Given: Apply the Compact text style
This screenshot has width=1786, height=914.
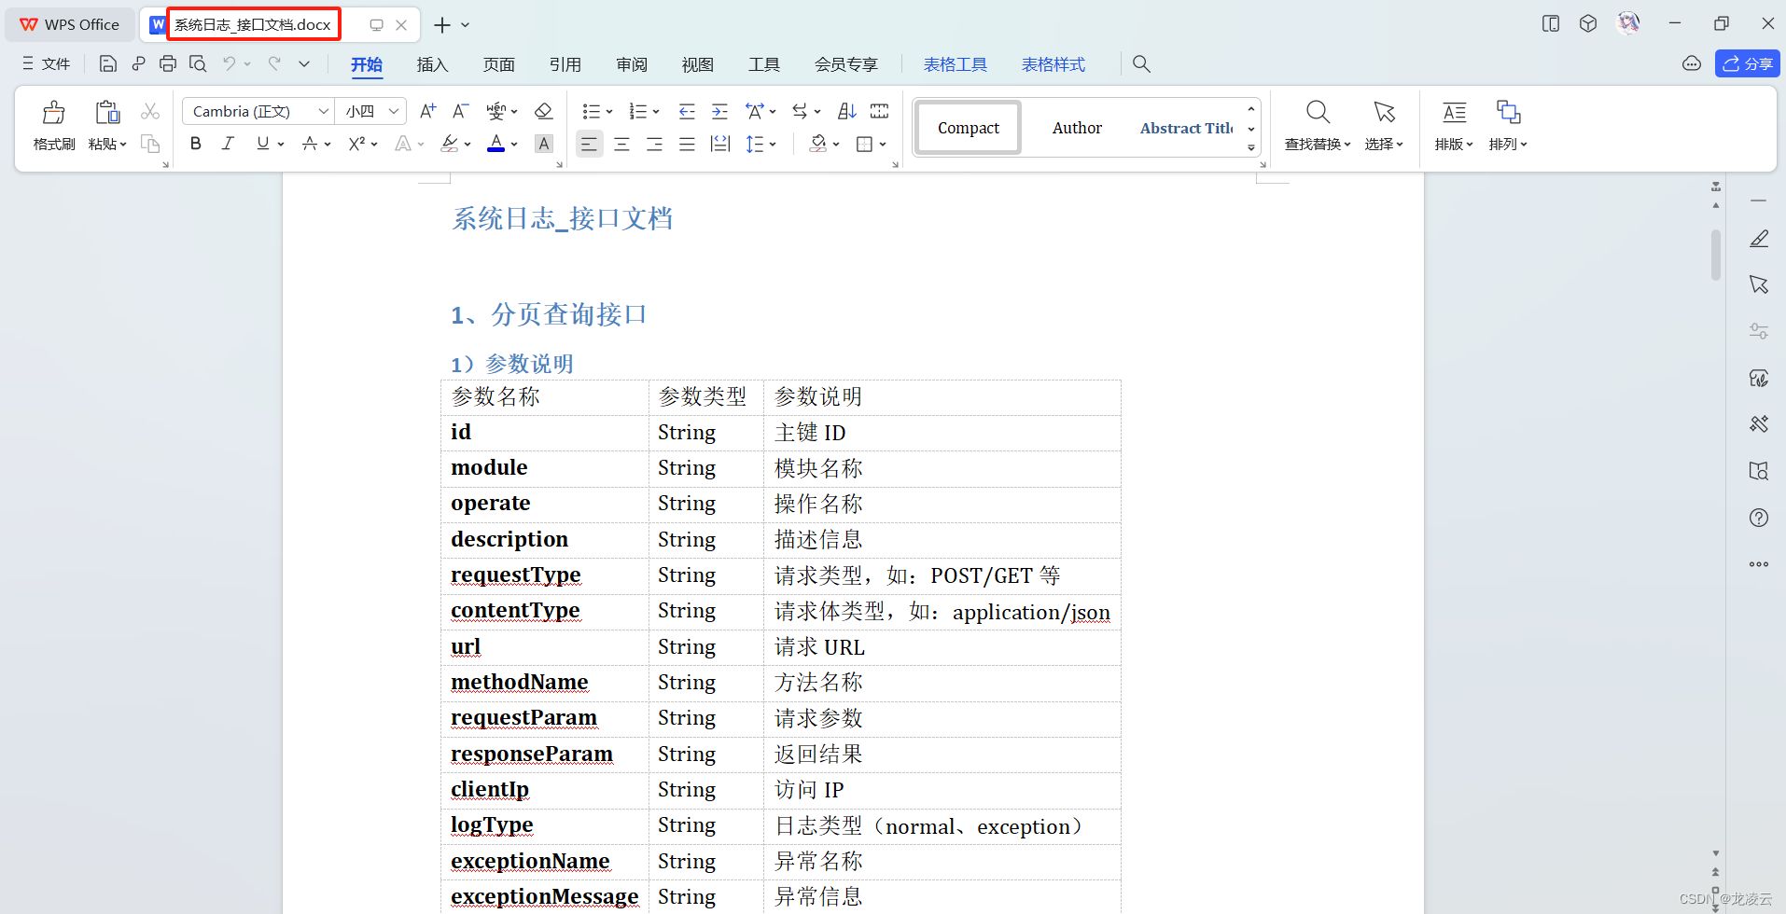Looking at the screenshot, I should click(968, 127).
